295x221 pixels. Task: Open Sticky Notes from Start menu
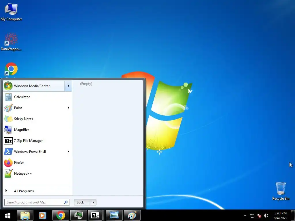click(x=37, y=119)
